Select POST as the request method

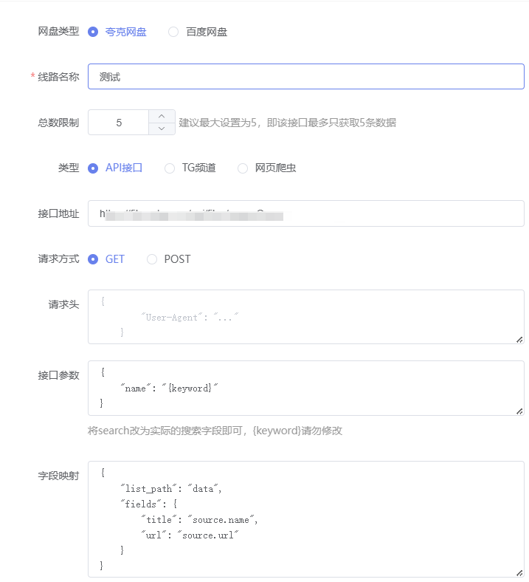tap(152, 259)
